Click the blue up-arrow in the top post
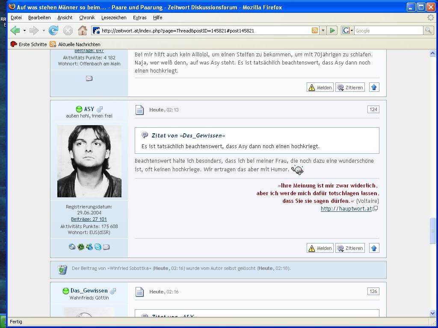Image resolution: width=438 pixels, height=328 pixels. pos(374,87)
